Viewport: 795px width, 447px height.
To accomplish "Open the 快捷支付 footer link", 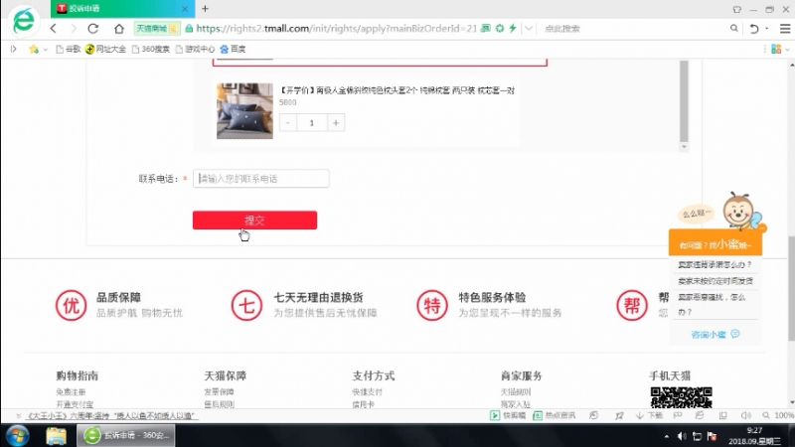I will (x=367, y=391).
